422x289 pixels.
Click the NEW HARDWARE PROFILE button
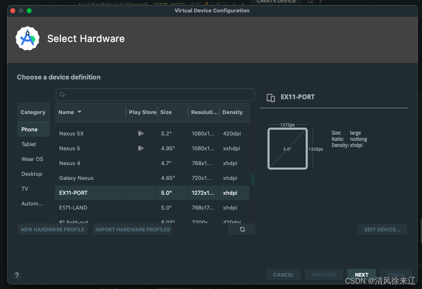pos(52,229)
